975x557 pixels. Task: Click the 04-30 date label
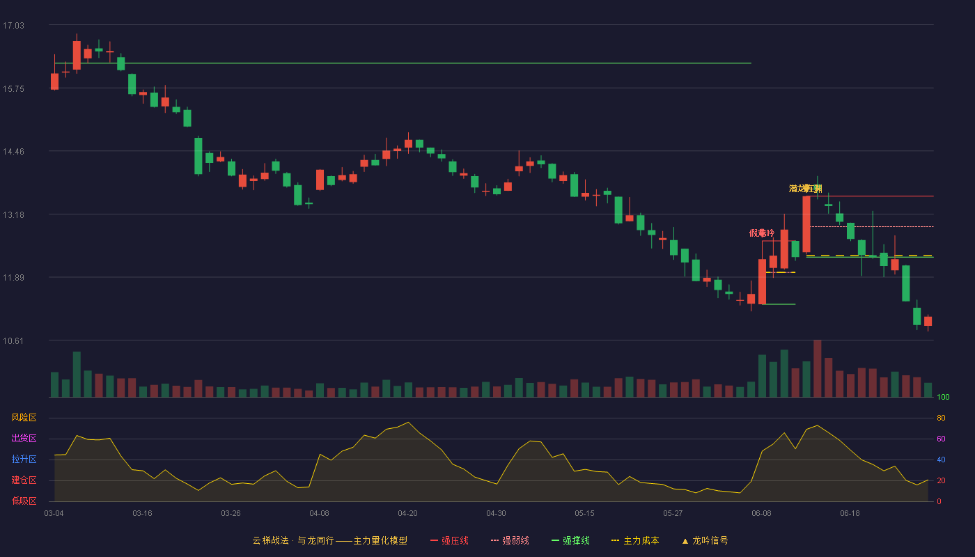pos(496,513)
